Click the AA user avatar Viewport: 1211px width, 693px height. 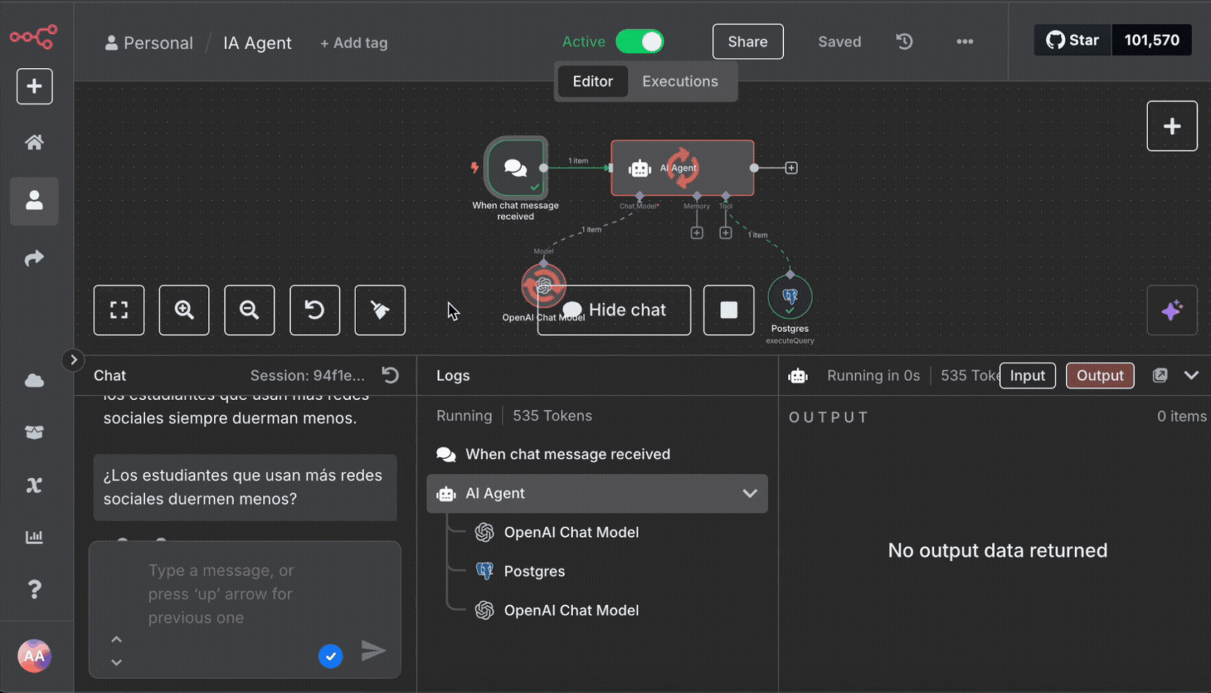click(x=34, y=656)
